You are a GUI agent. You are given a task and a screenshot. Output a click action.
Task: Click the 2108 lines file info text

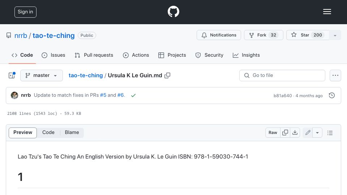click(x=44, y=113)
